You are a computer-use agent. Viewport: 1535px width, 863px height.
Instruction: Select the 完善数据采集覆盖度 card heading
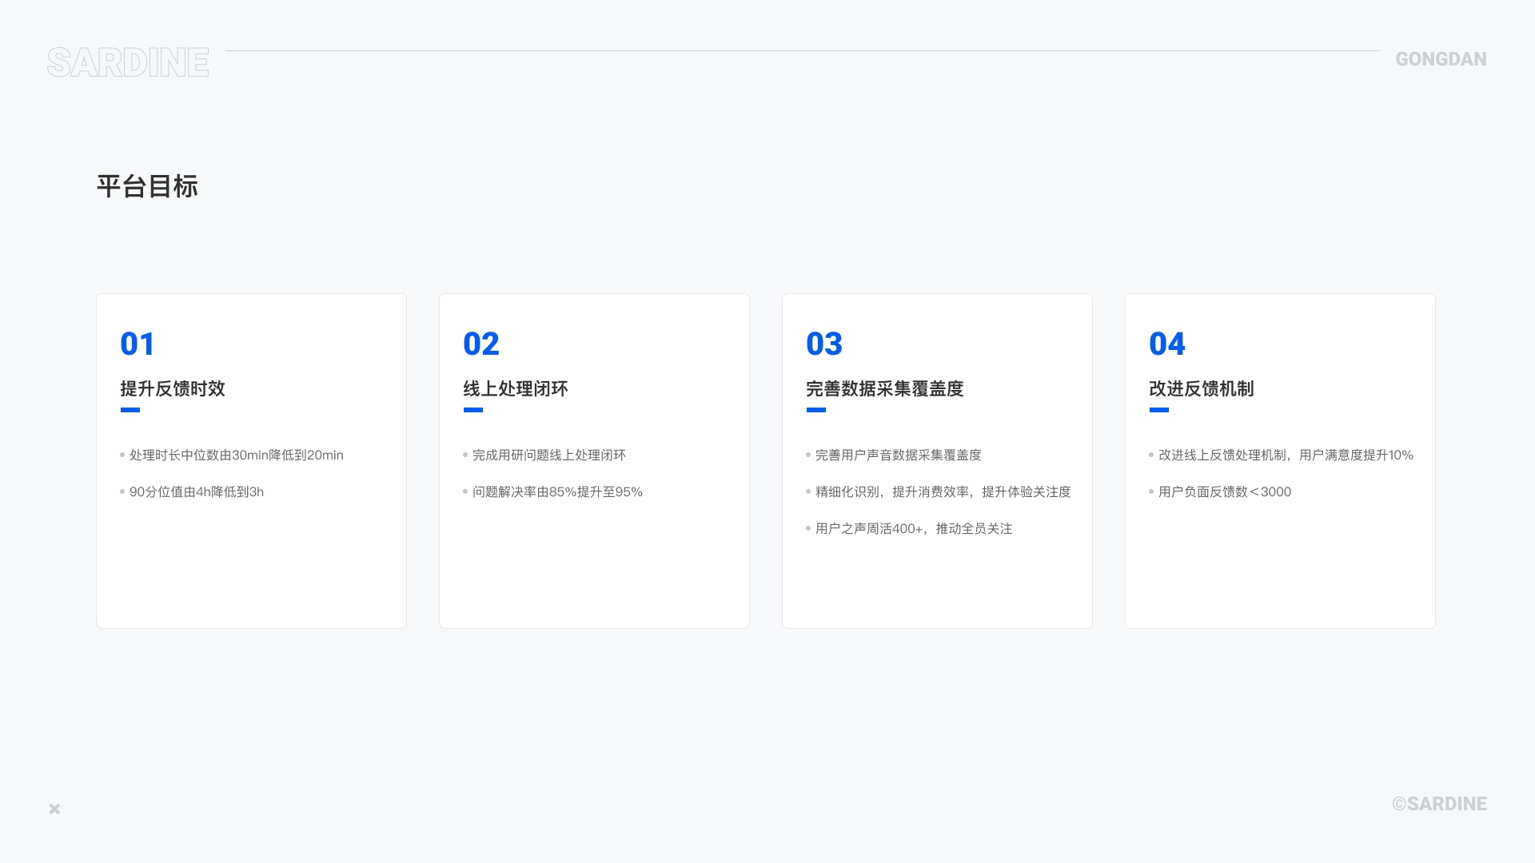pos(884,388)
